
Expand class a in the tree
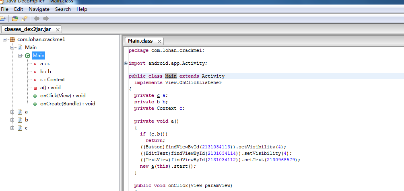coord(12,112)
